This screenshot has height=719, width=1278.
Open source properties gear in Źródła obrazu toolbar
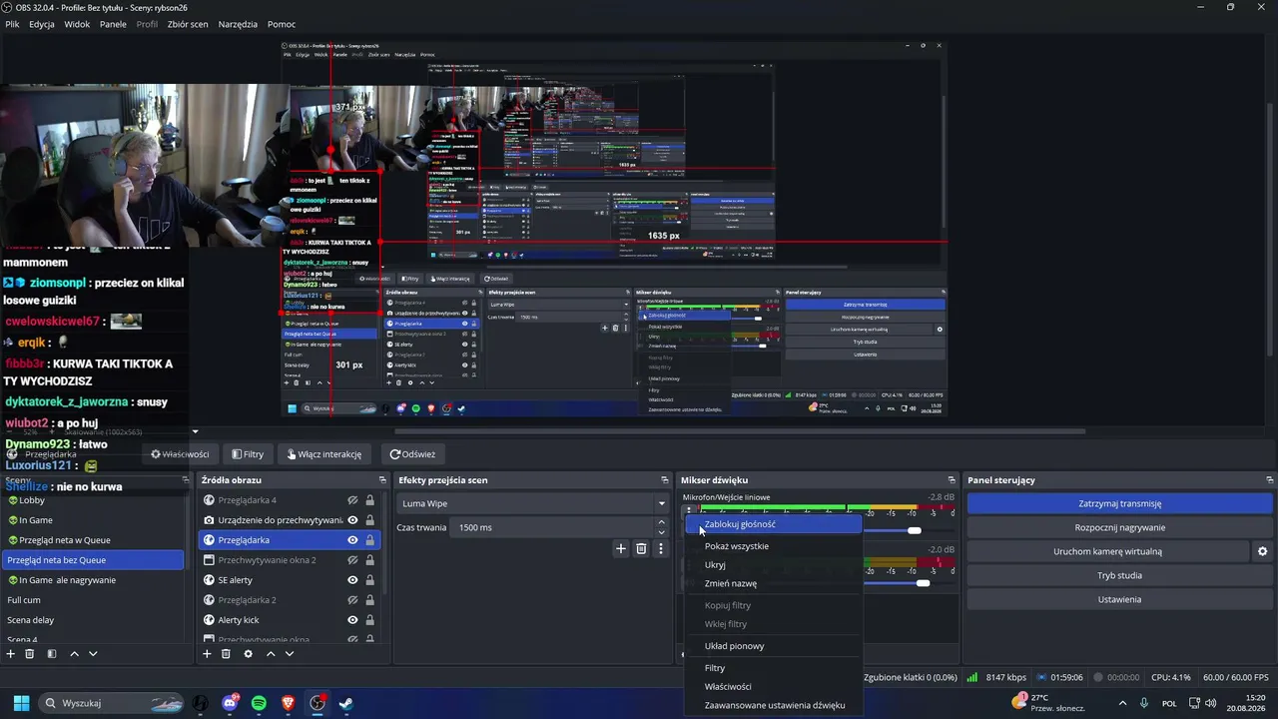(x=249, y=654)
